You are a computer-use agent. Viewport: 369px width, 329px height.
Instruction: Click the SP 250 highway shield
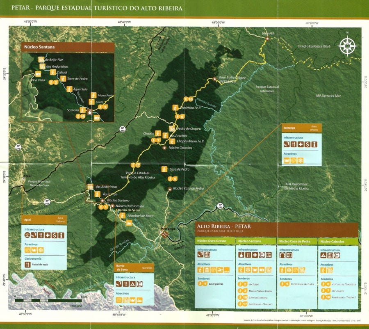(123, 129)
